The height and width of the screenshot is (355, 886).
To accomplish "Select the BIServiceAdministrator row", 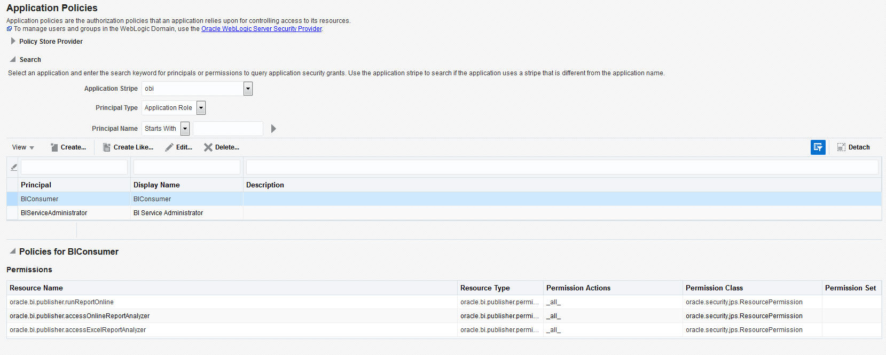I will 54,213.
